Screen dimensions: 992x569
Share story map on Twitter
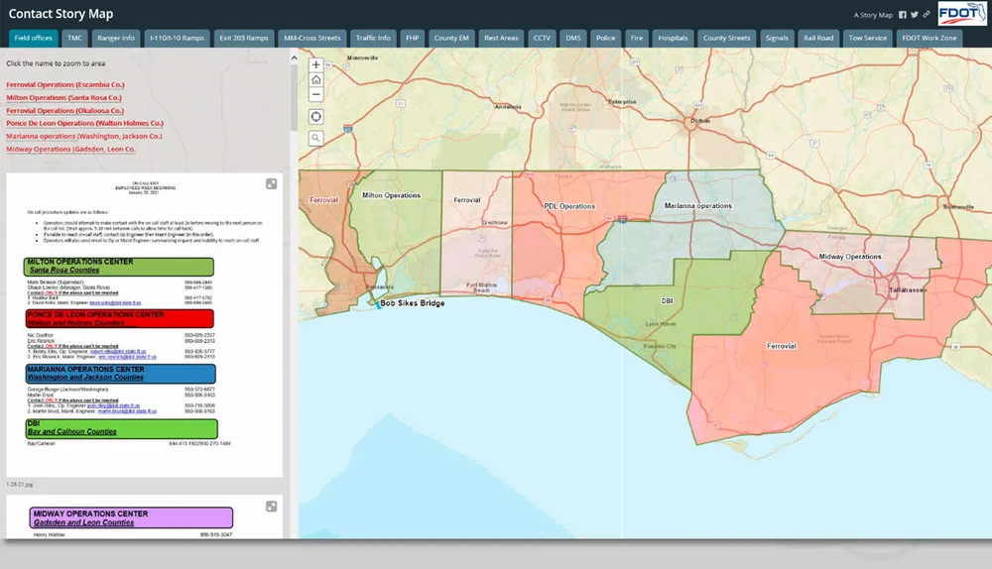point(915,15)
